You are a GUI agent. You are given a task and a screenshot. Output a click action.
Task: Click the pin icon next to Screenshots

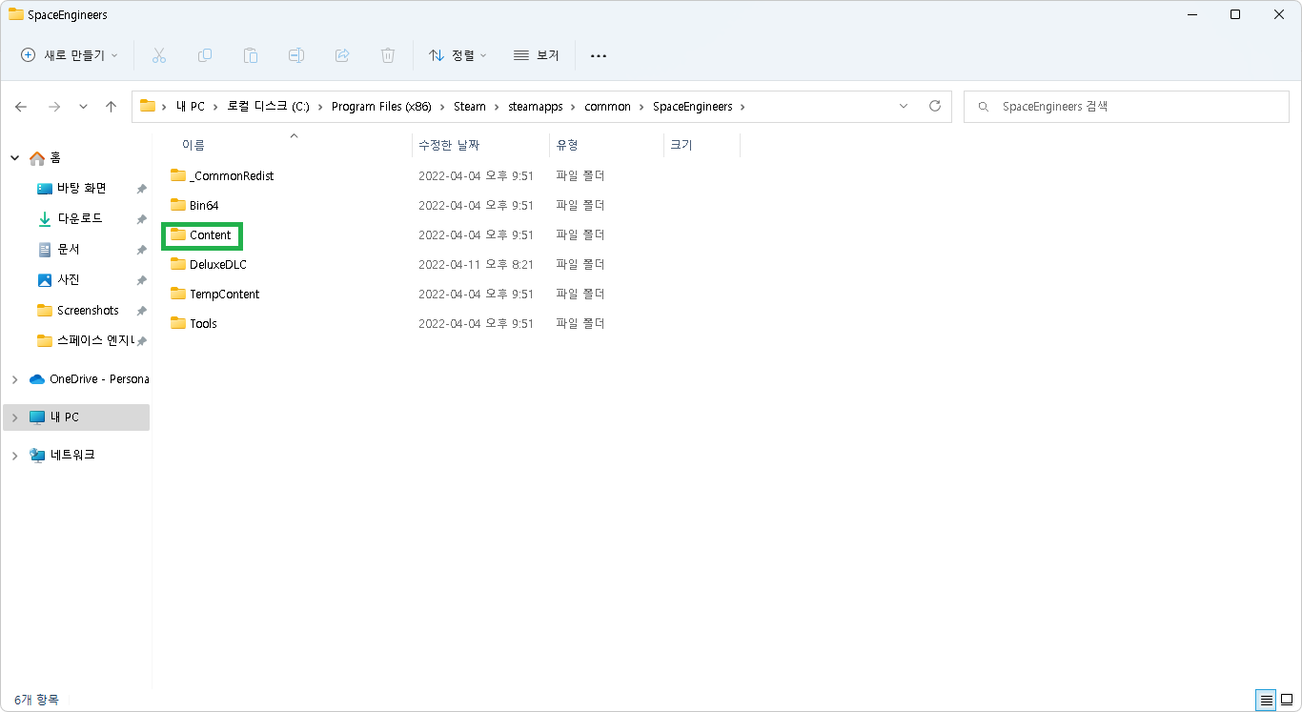pos(141,311)
